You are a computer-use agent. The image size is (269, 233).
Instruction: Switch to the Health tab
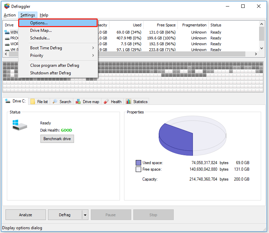click(113, 101)
